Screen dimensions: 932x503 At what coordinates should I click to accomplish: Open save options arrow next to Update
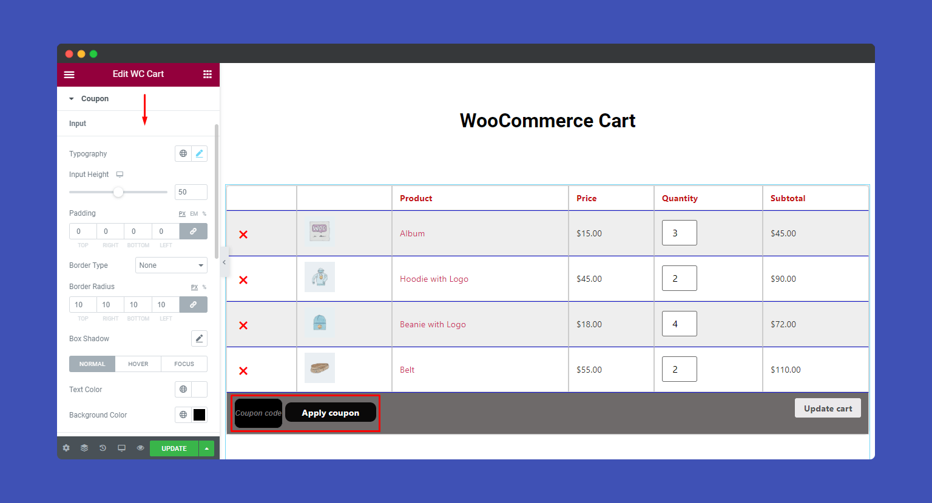coord(207,448)
